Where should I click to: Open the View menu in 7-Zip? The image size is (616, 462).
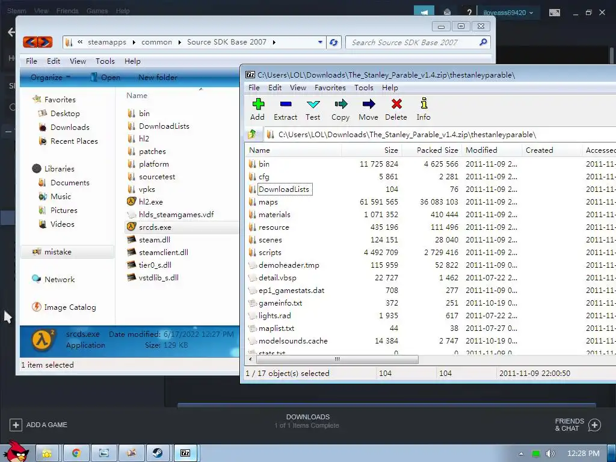pyautogui.click(x=298, y=88)
